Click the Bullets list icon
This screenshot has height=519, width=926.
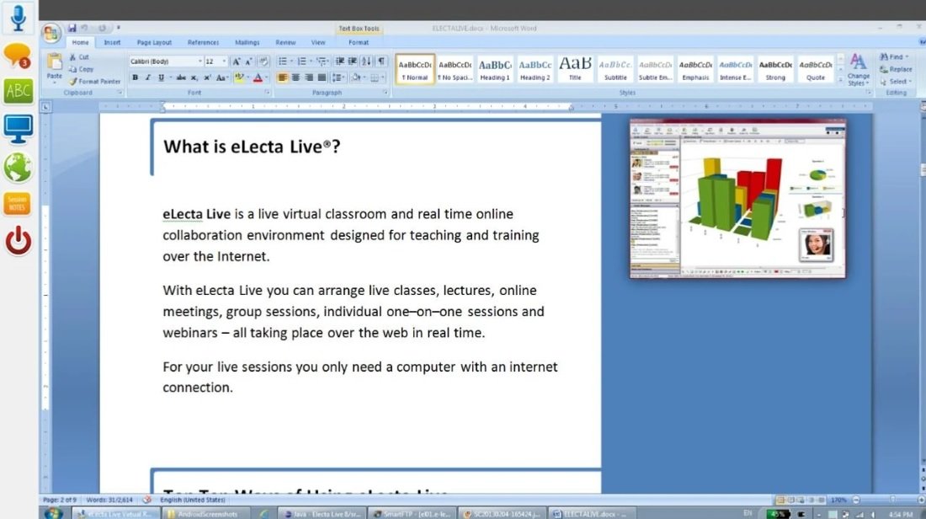(283, 62)
